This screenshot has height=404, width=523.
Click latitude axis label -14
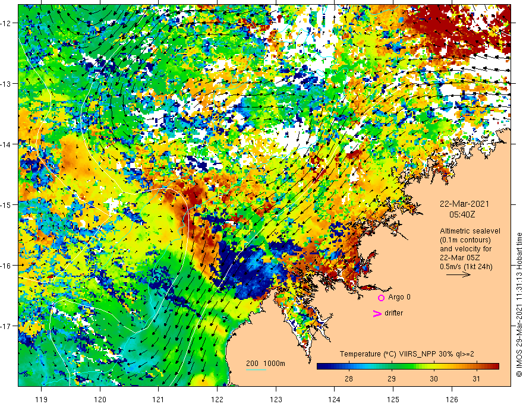point(7,144)
